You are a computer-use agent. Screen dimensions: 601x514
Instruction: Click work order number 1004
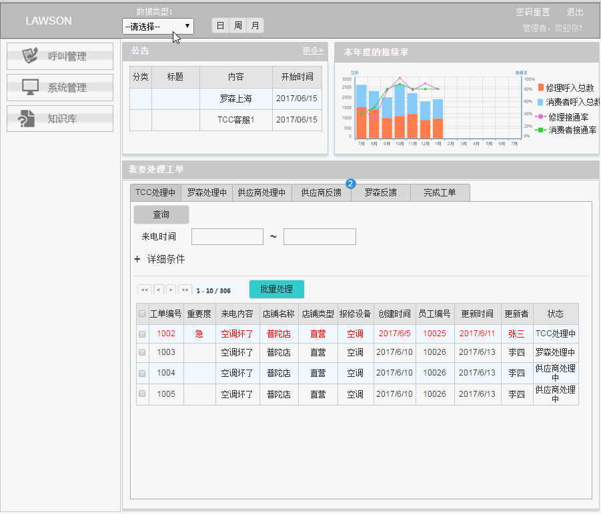(166, 373)
